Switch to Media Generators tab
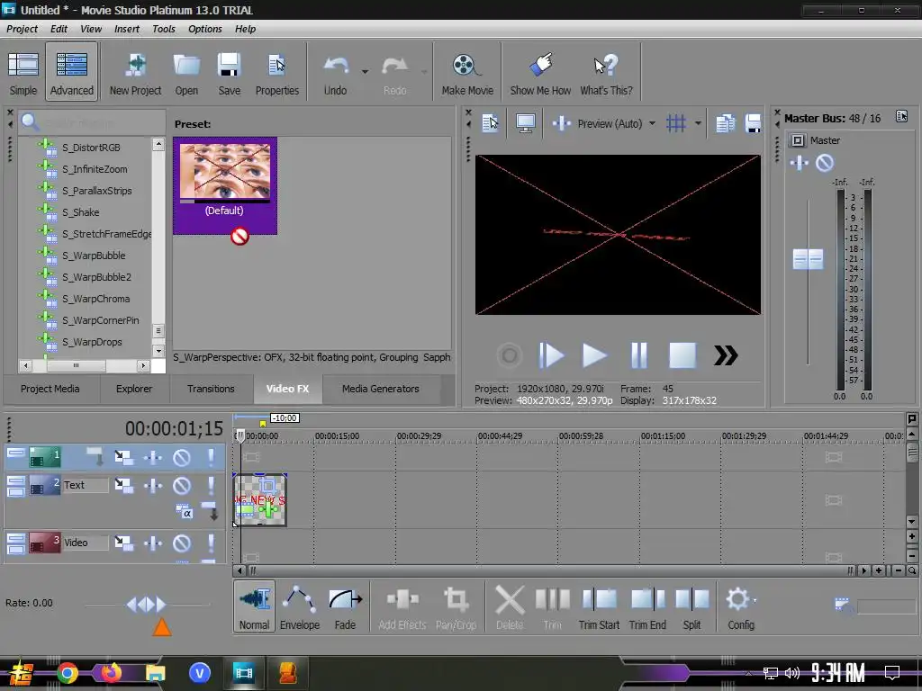Image resolution: width=922 pixels, height=691 pixels. point(381,389)
